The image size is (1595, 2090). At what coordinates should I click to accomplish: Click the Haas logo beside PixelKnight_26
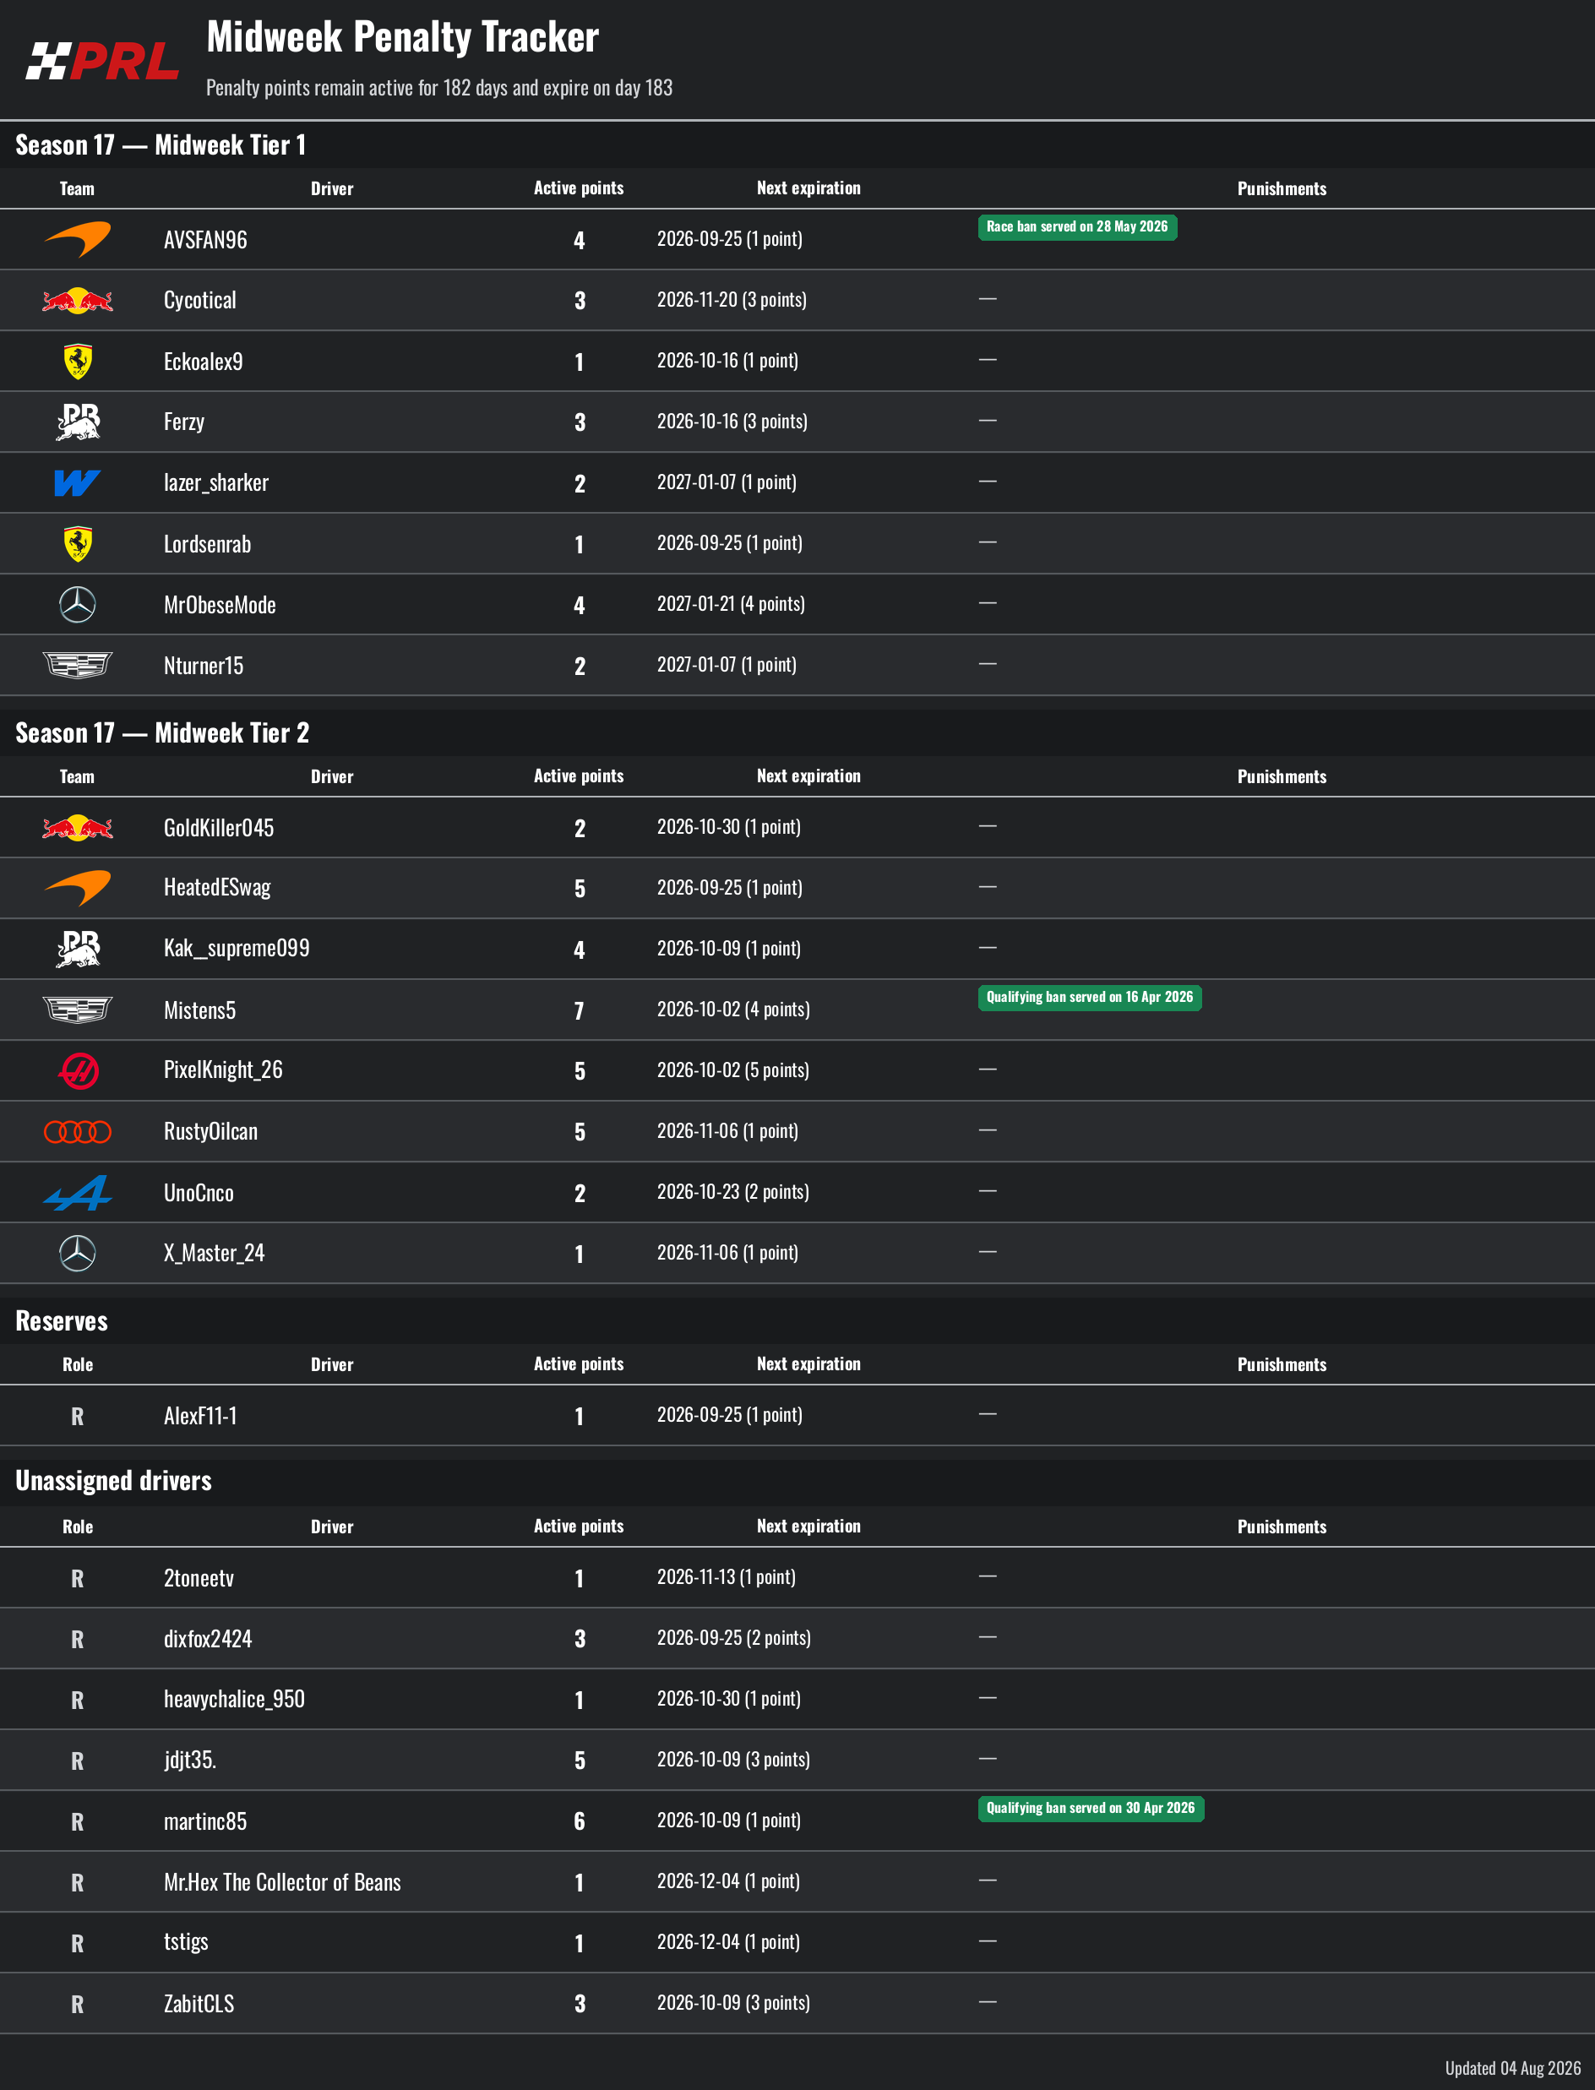[78, 1070]
